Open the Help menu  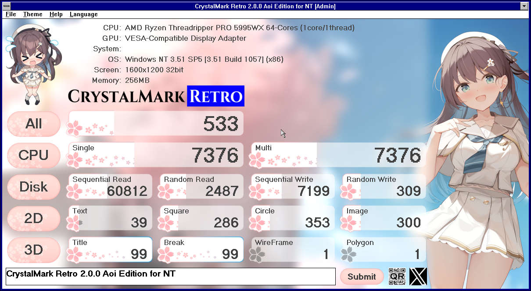pos(56,14)
